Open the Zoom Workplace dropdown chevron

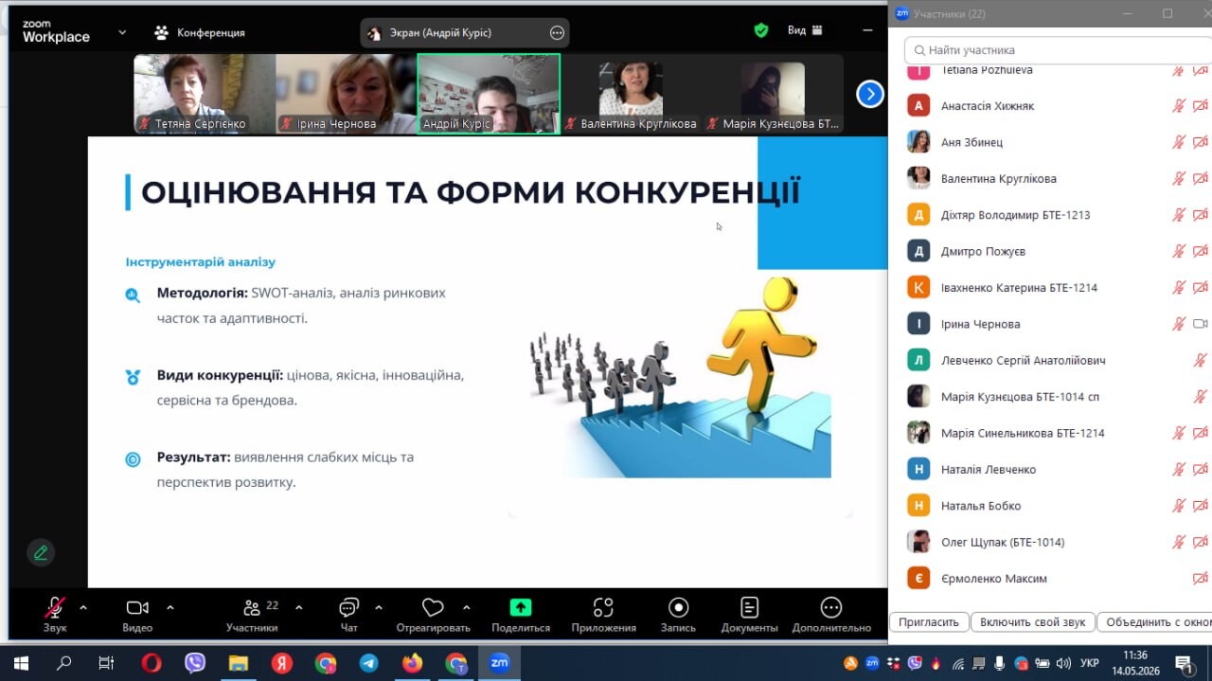point(122,32)
